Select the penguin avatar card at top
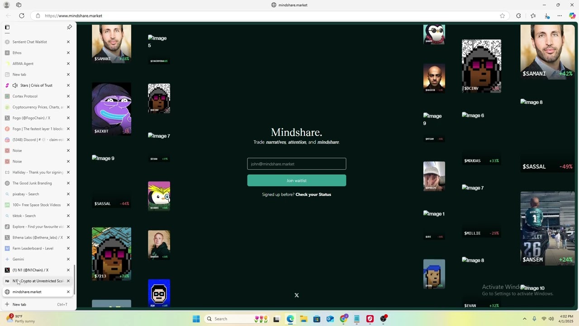The height and width of the screenshot is (326, 579). (x=434, y=34)
